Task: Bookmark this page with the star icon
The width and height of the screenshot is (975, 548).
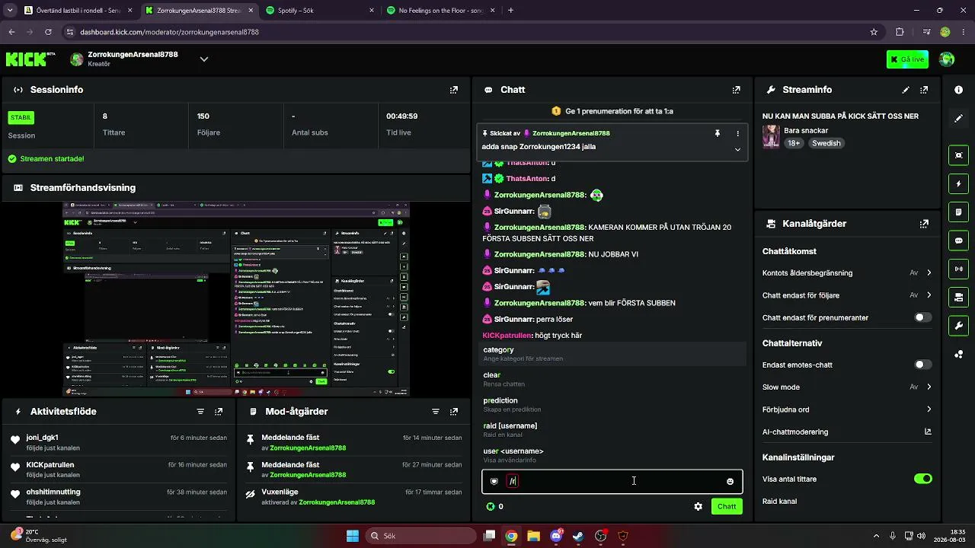Action: (874, 32)
